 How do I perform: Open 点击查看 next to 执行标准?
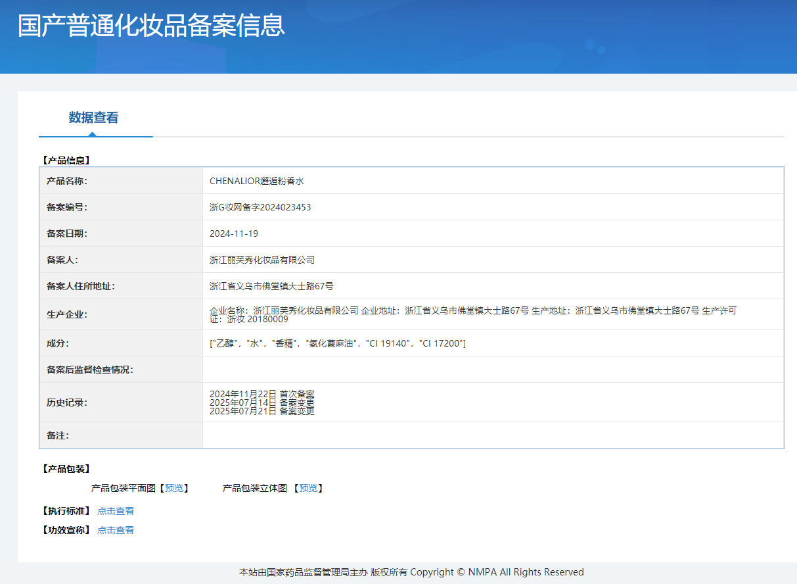[116, 511]
